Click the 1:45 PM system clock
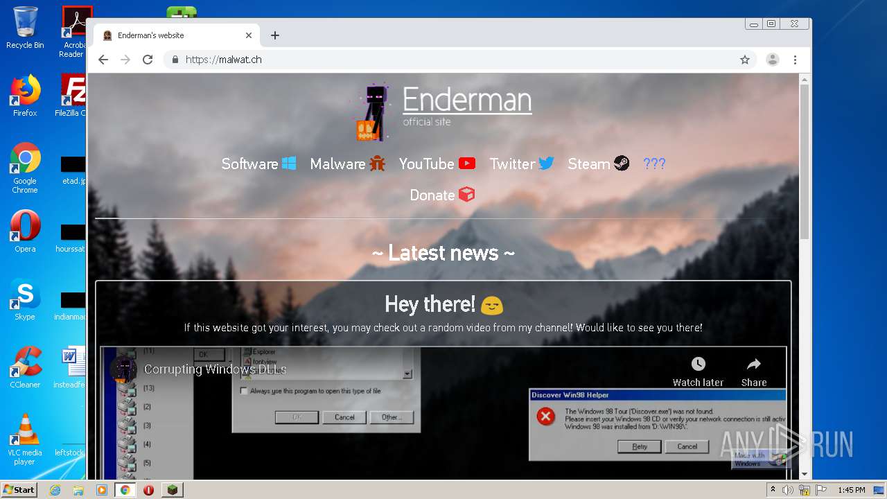 click(x=851, y=490)
